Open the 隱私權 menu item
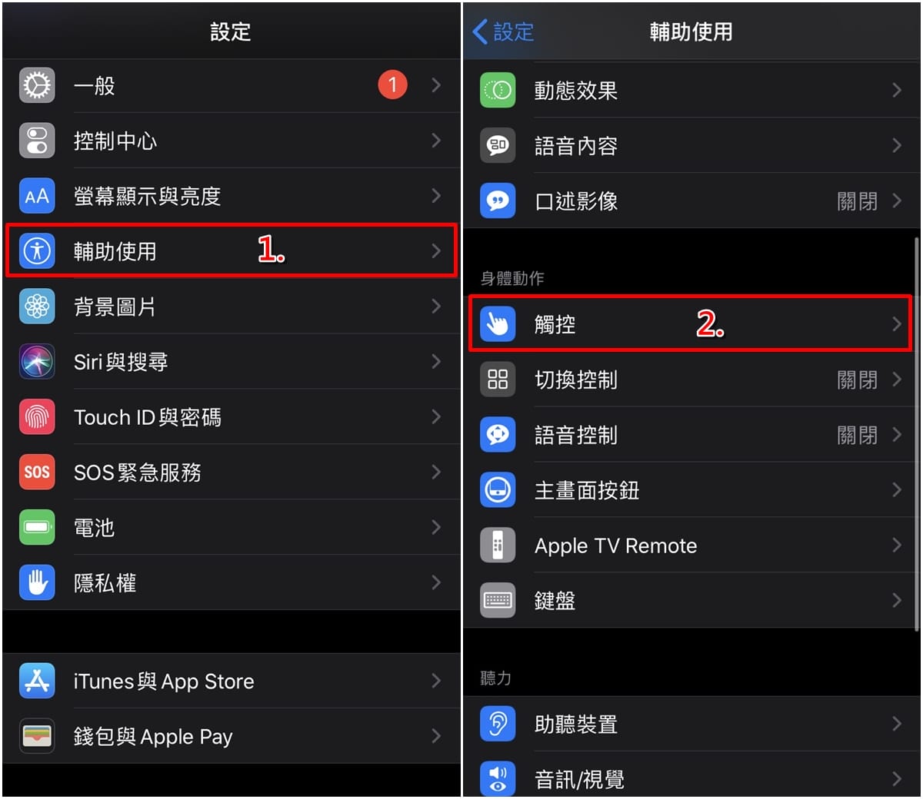Image resolution: width=923 pixels, height=799 pixels. click(x=231, y=582)
